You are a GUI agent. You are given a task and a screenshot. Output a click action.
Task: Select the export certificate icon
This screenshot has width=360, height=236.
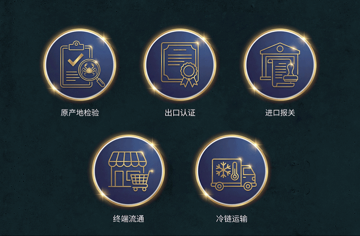point(180,65)
